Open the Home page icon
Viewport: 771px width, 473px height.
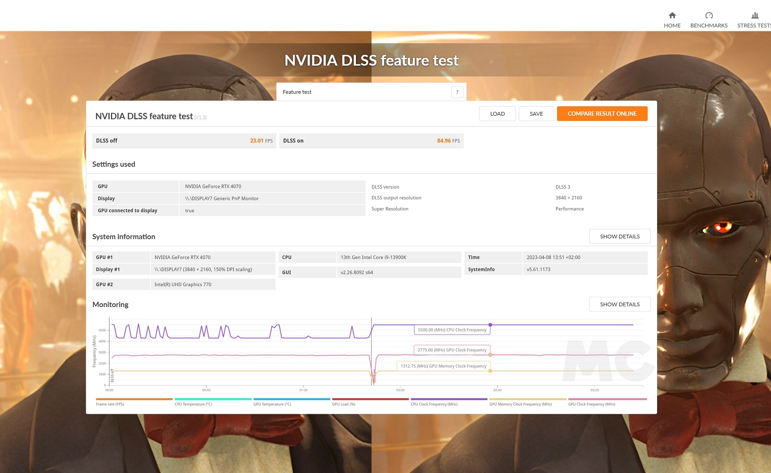click(672, 16)
